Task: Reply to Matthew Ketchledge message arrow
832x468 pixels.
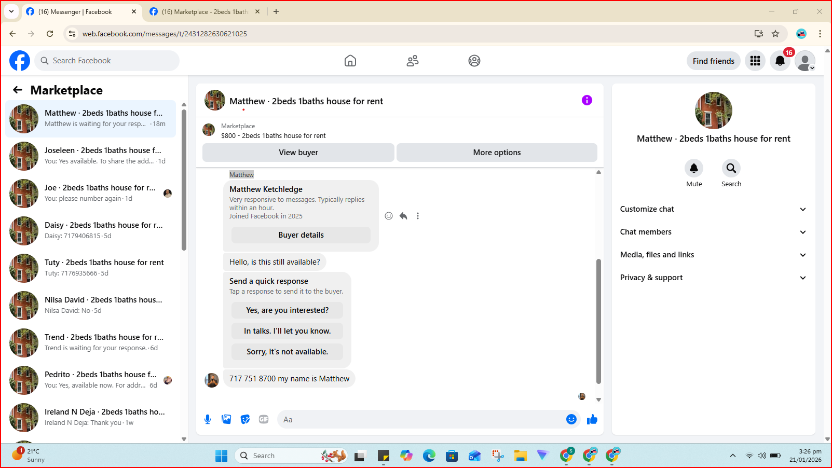Action: (403, 216)
